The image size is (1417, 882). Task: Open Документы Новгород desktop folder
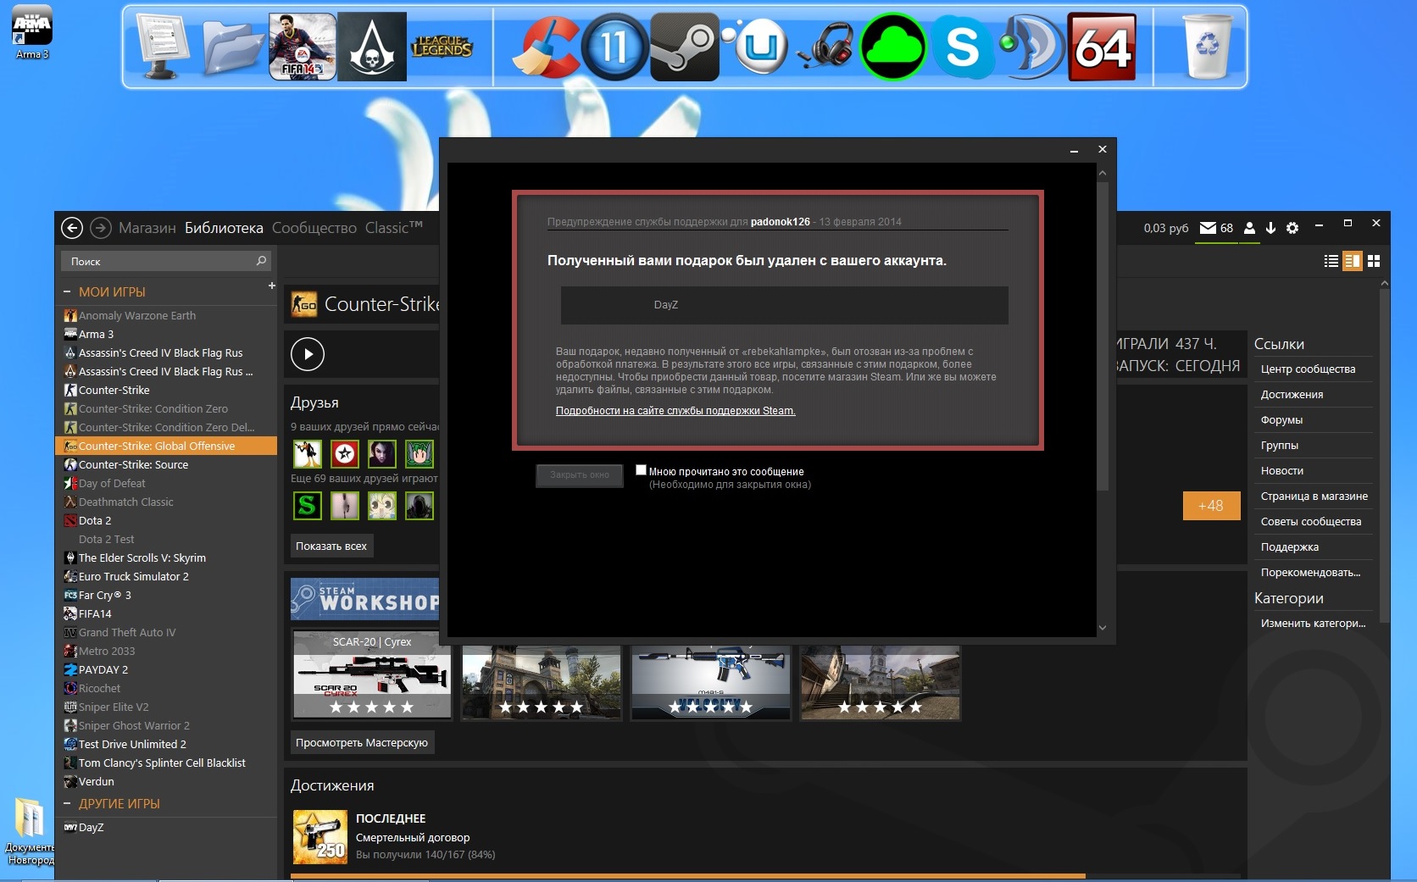pos(30,830)
